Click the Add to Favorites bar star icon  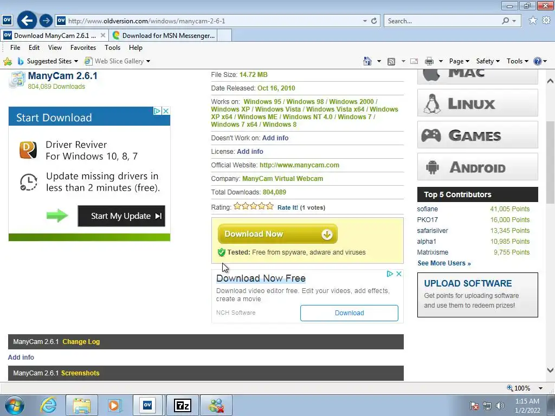point(8,61)
